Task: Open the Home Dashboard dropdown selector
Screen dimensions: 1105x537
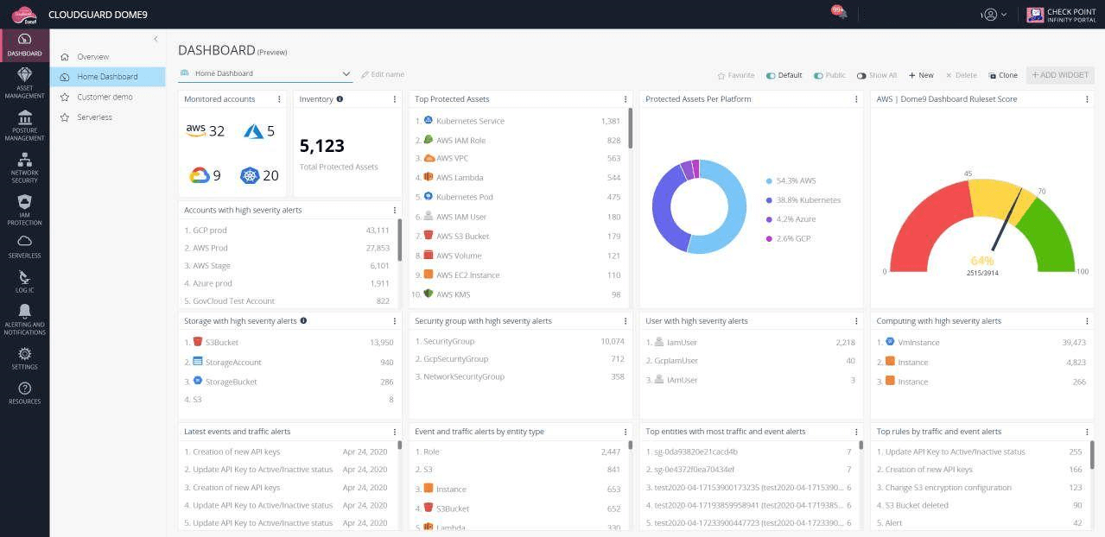Action: 265,74
